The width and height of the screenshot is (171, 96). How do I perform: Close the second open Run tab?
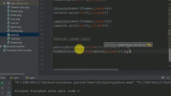[37, 78]
